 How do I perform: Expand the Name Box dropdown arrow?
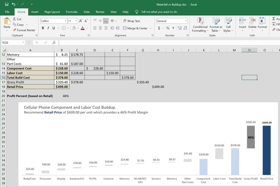pyautogui.click(x=23, y=43)
